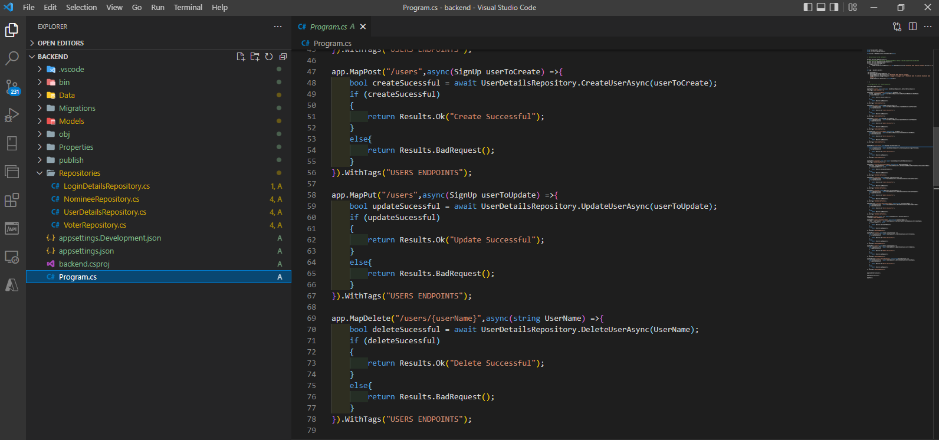
Task: Toggle secondary side bar visibility
Action: pos(834,7)
